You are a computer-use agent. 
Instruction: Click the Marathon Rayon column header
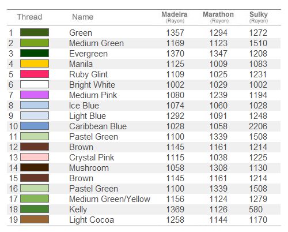[x=218, y=17]
